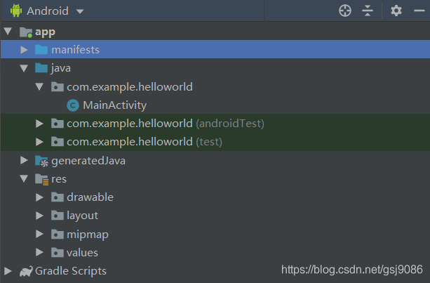Click the values folder icon
This screenshot has height=283, width=430.
(x=58, y=253)
